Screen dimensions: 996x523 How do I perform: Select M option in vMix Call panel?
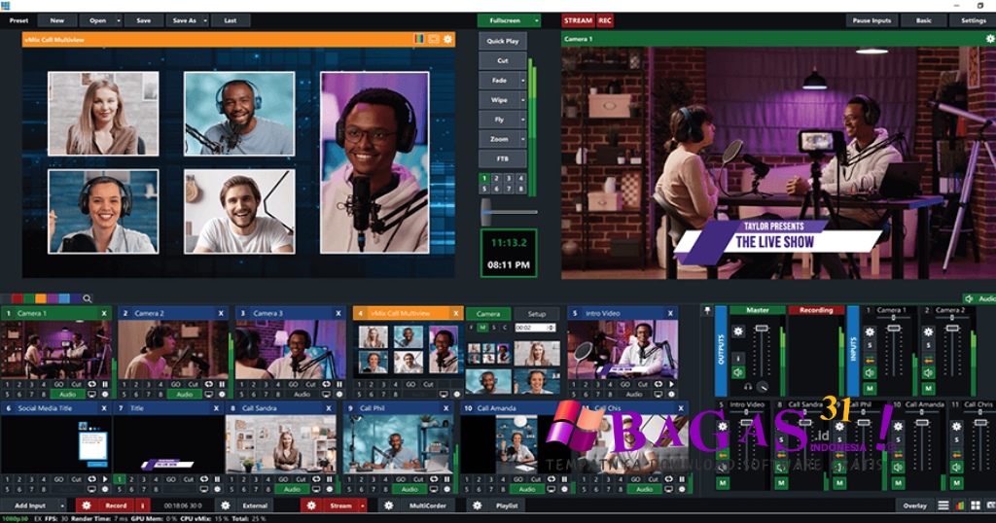482,328
